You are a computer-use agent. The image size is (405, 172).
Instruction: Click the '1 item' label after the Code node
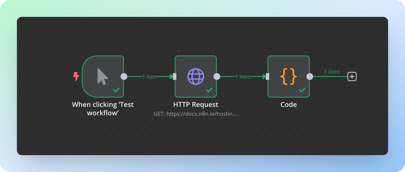pyautogui.click(x=331, y=72)
